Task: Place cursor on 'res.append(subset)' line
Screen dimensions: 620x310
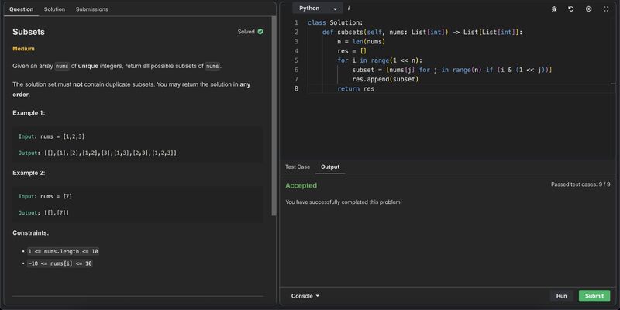Action: click(385, 80)
